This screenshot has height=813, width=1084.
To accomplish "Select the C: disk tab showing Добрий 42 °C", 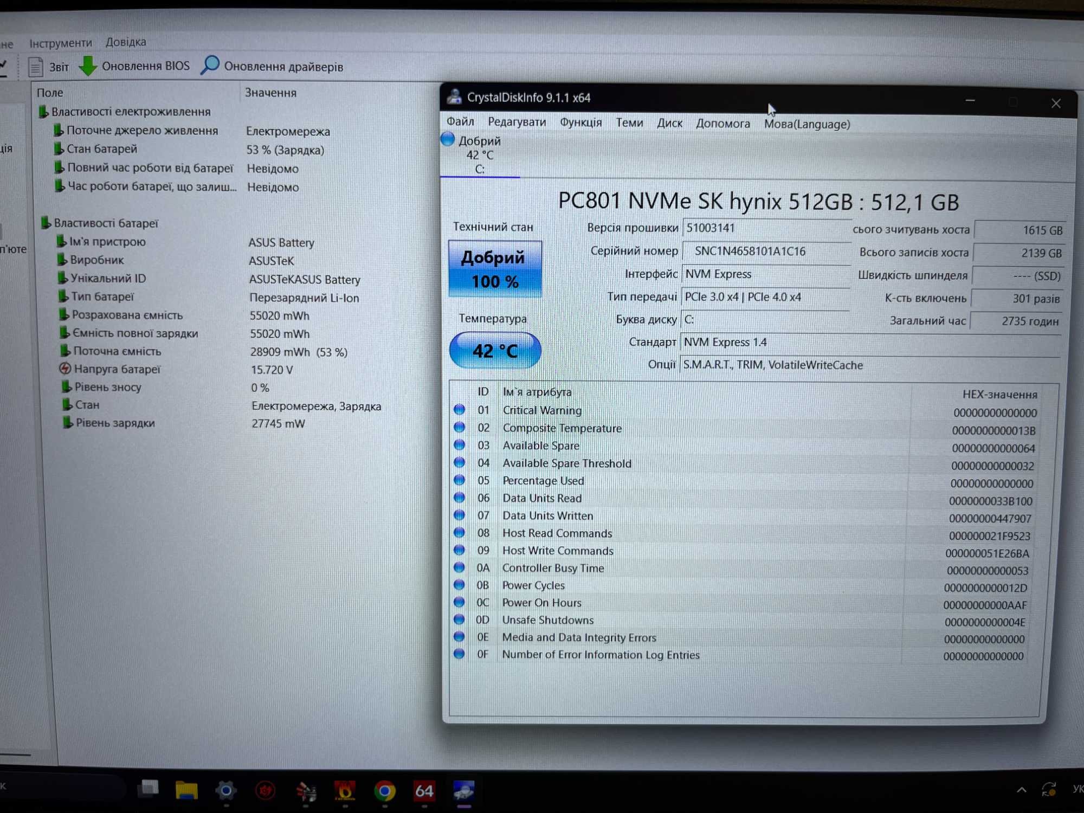I will [x=480, y=155].
